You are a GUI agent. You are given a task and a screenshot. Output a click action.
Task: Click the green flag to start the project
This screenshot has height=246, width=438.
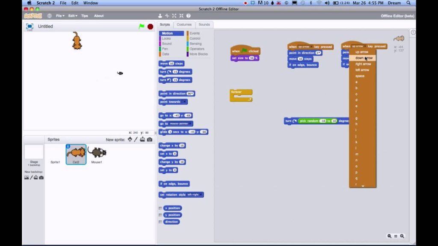click(141, 26)
